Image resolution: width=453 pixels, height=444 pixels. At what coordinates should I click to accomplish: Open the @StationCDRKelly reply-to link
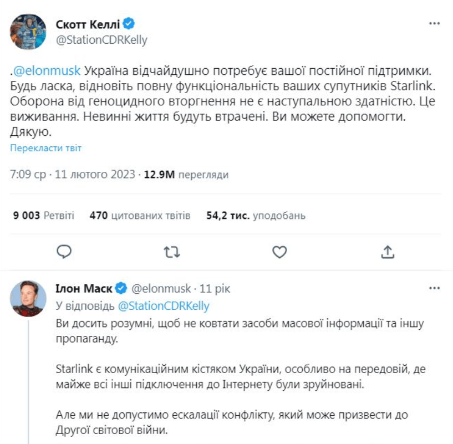[x=164, y=306]
